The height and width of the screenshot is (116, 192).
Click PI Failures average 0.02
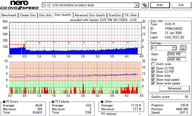(x=89, y=105)
